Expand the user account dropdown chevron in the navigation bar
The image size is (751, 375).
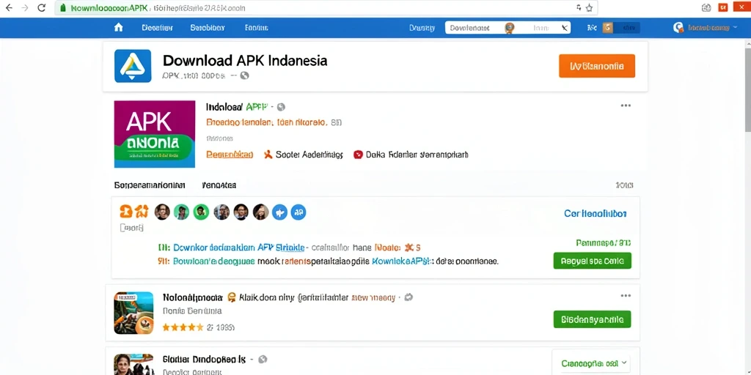click(735, 28)
